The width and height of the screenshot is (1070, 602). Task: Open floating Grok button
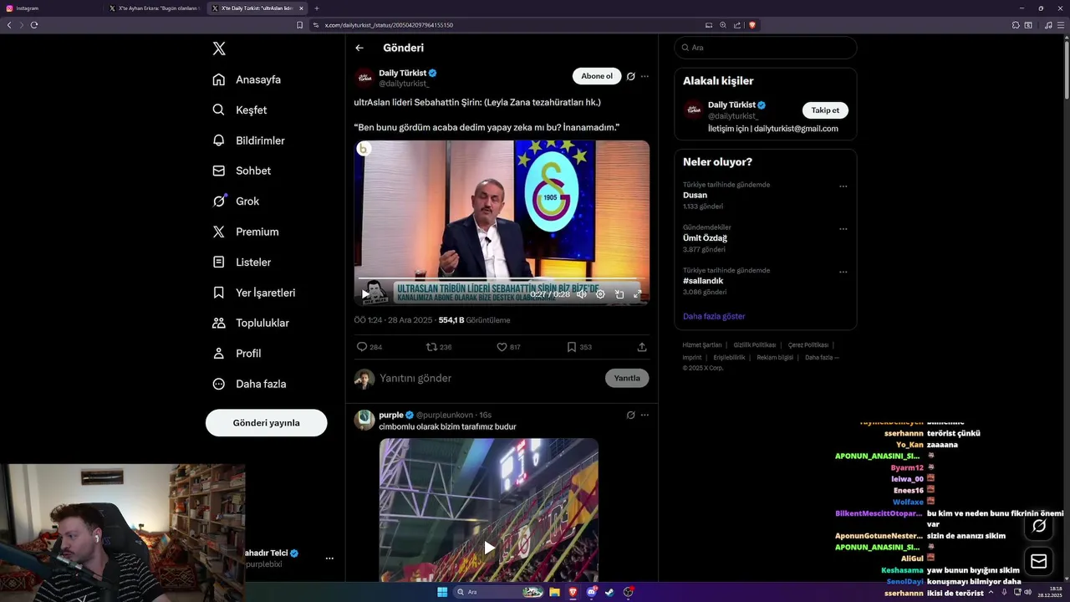pos(1039,526)
